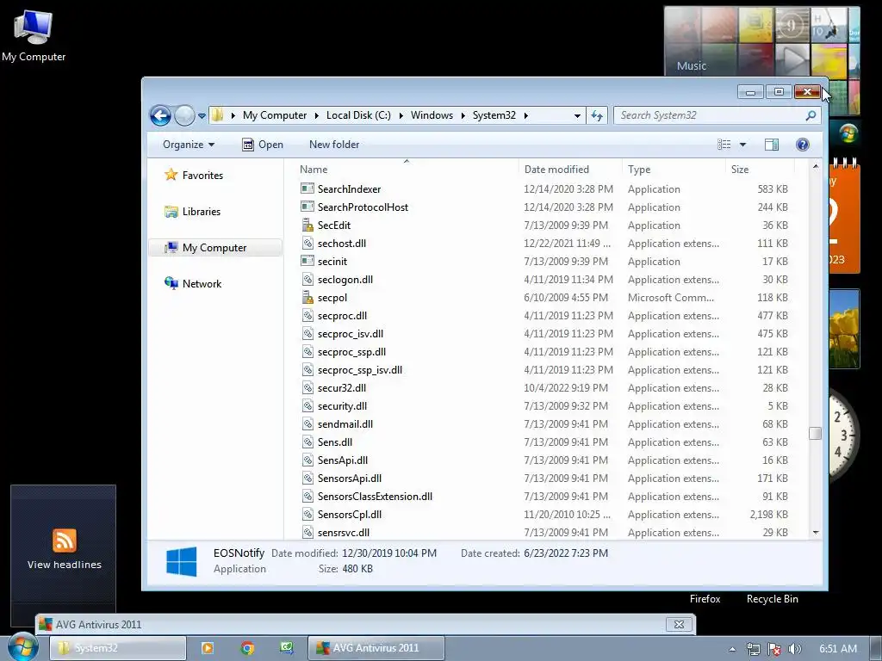Select the secproc.dll file icon
This screenshot has height=661, width=882.
(x=307, y=316)
